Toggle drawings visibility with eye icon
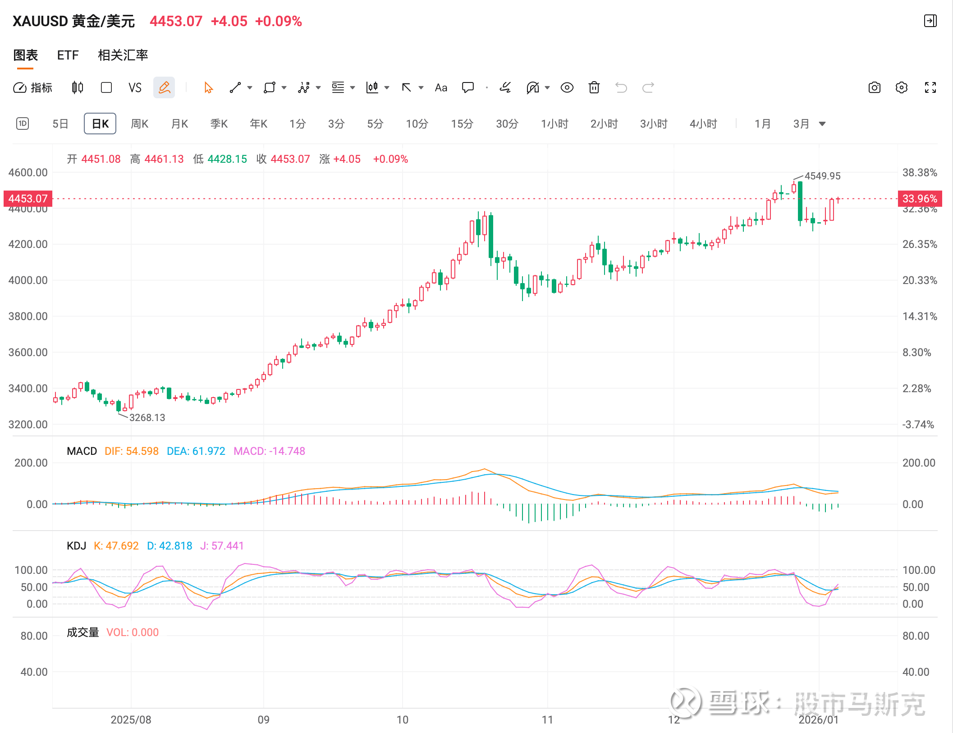The width and height of the screenshot is (953, 733). point(567,87)
